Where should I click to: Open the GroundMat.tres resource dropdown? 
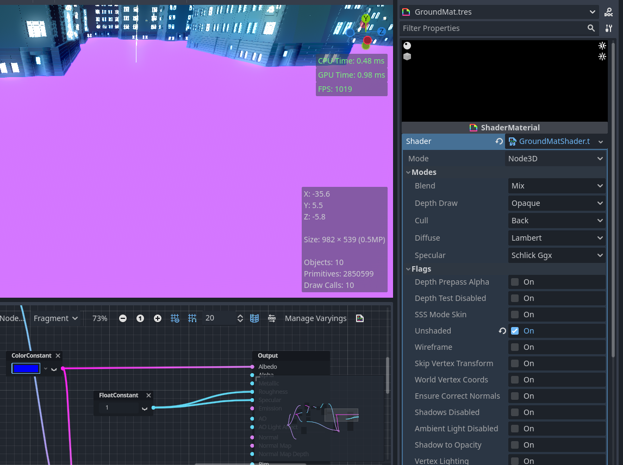[499, 11]
